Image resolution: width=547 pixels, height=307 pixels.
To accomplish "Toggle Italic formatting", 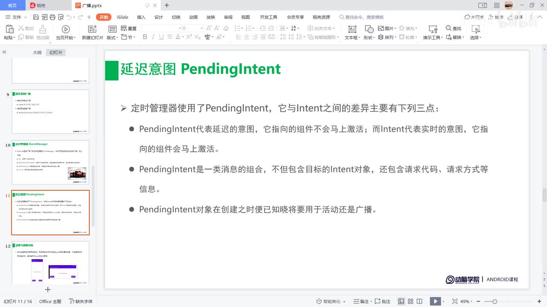I will 153,37.
